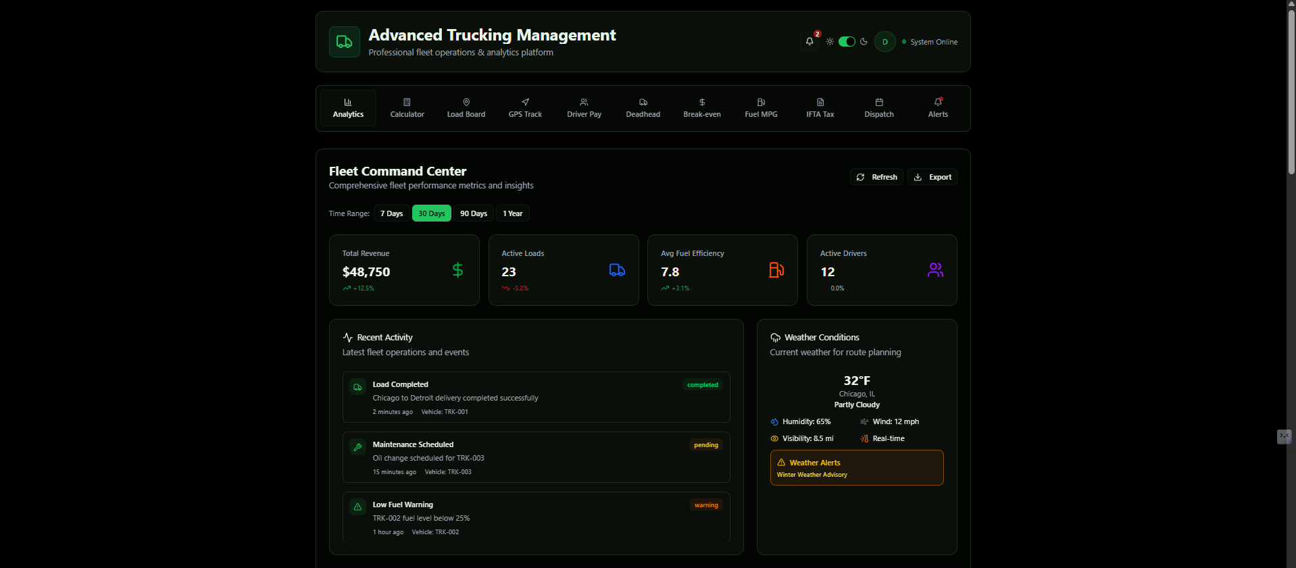Screen dimensions: 1296x568
Task: Open the GPS Track tab
Action: [525, 108]
